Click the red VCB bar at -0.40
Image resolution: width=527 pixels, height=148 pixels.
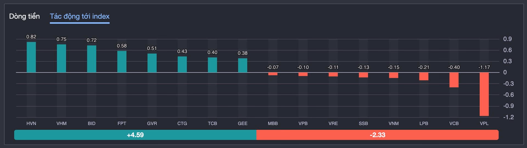(x=454, y=80)
